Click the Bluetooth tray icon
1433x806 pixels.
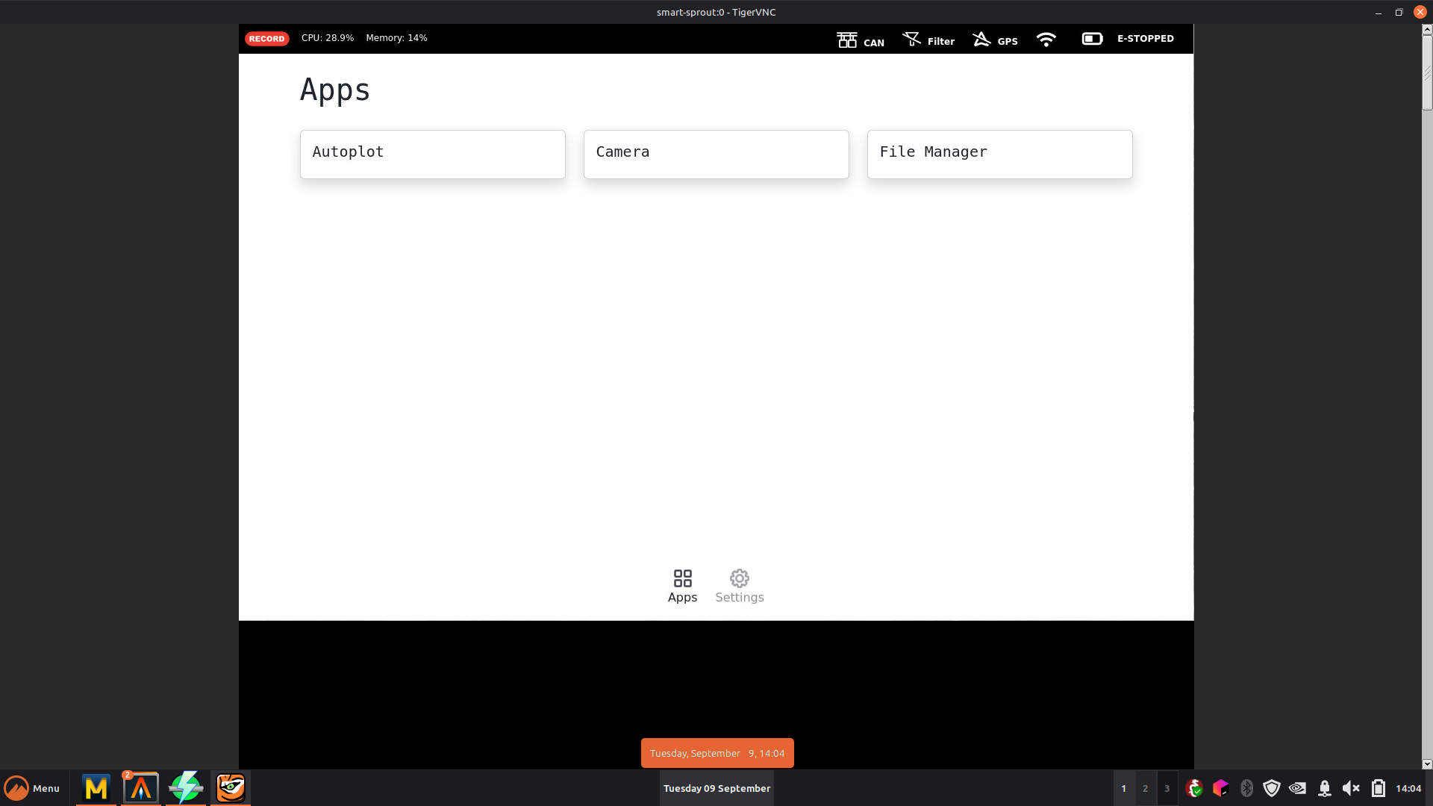tap(1246, 788)
